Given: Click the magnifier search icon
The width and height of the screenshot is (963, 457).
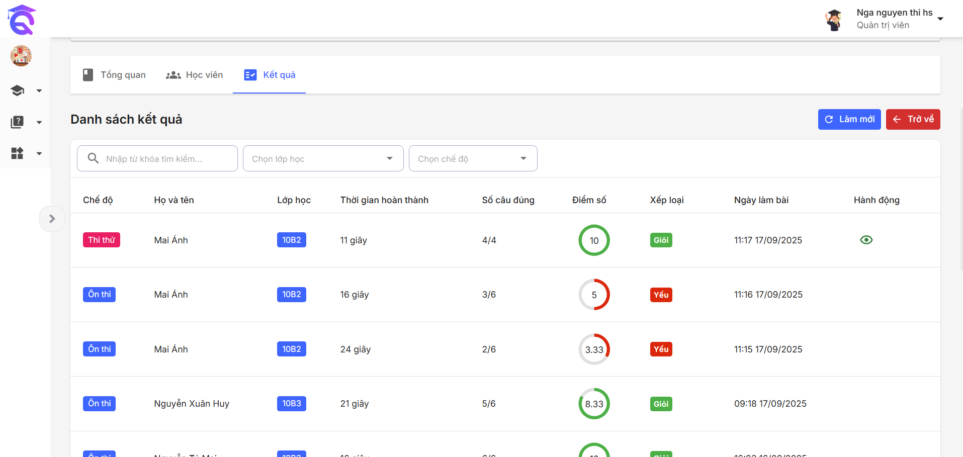Looking at the screenshot, I should coord(93,158).
